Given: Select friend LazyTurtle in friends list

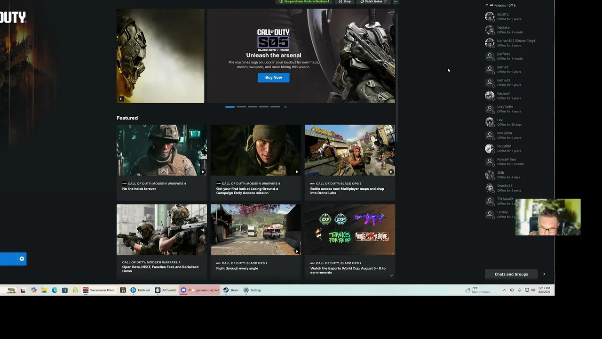Looking at the screenshot, I should pos(510,109).
